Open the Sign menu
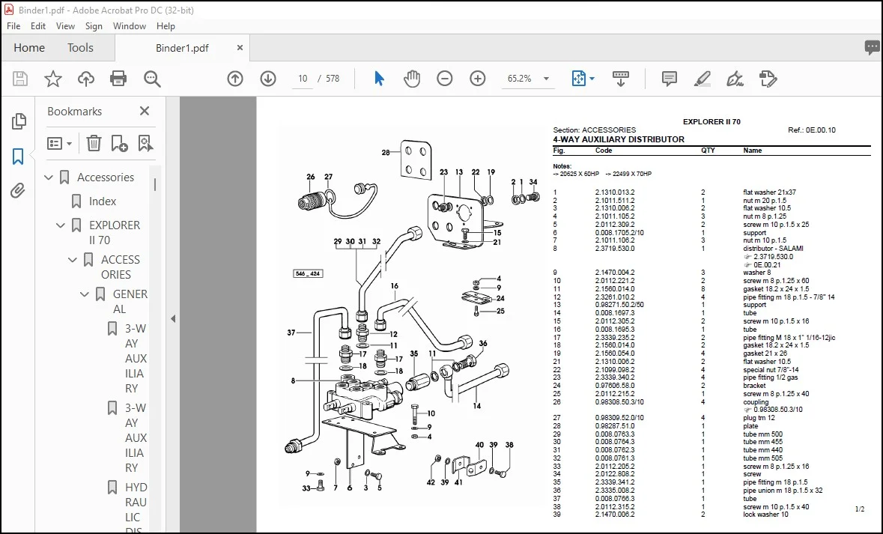 pyautogui.click(x=94, y=26)
